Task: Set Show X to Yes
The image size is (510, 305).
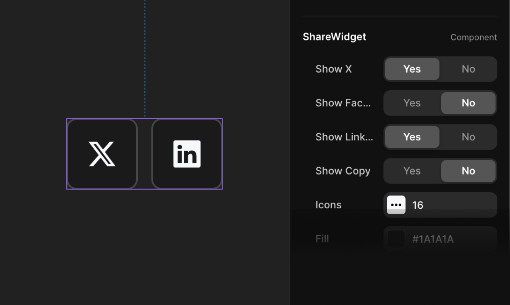Action: click(412, 69)
